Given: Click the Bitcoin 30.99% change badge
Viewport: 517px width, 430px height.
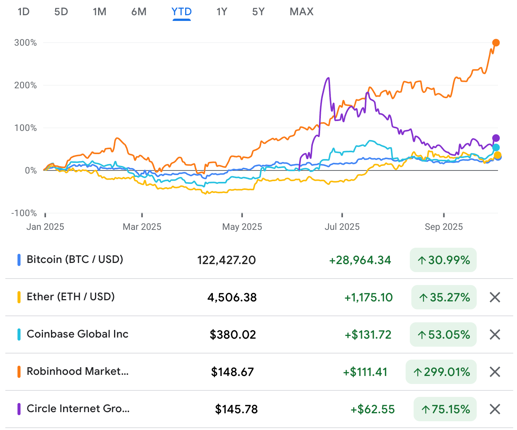Looking at the screenshot, I should pyautogui.click(x=443, y=260).
